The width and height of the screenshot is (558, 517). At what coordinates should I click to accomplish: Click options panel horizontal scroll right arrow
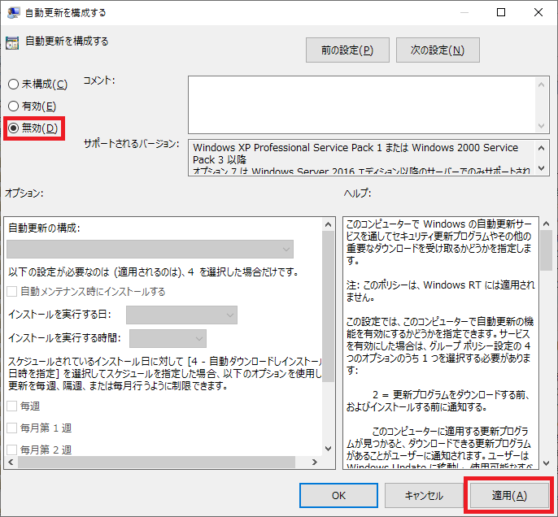tap(315, 463)
